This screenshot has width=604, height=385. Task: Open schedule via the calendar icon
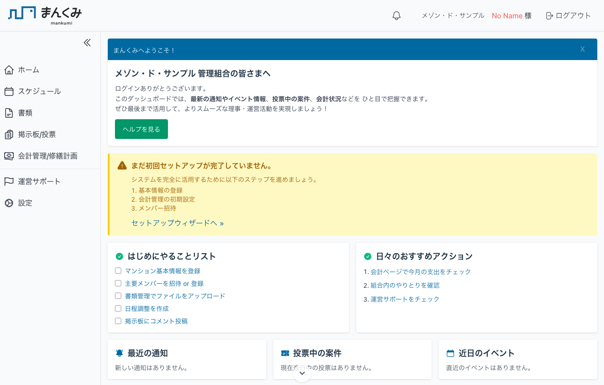tap(9, 91)
